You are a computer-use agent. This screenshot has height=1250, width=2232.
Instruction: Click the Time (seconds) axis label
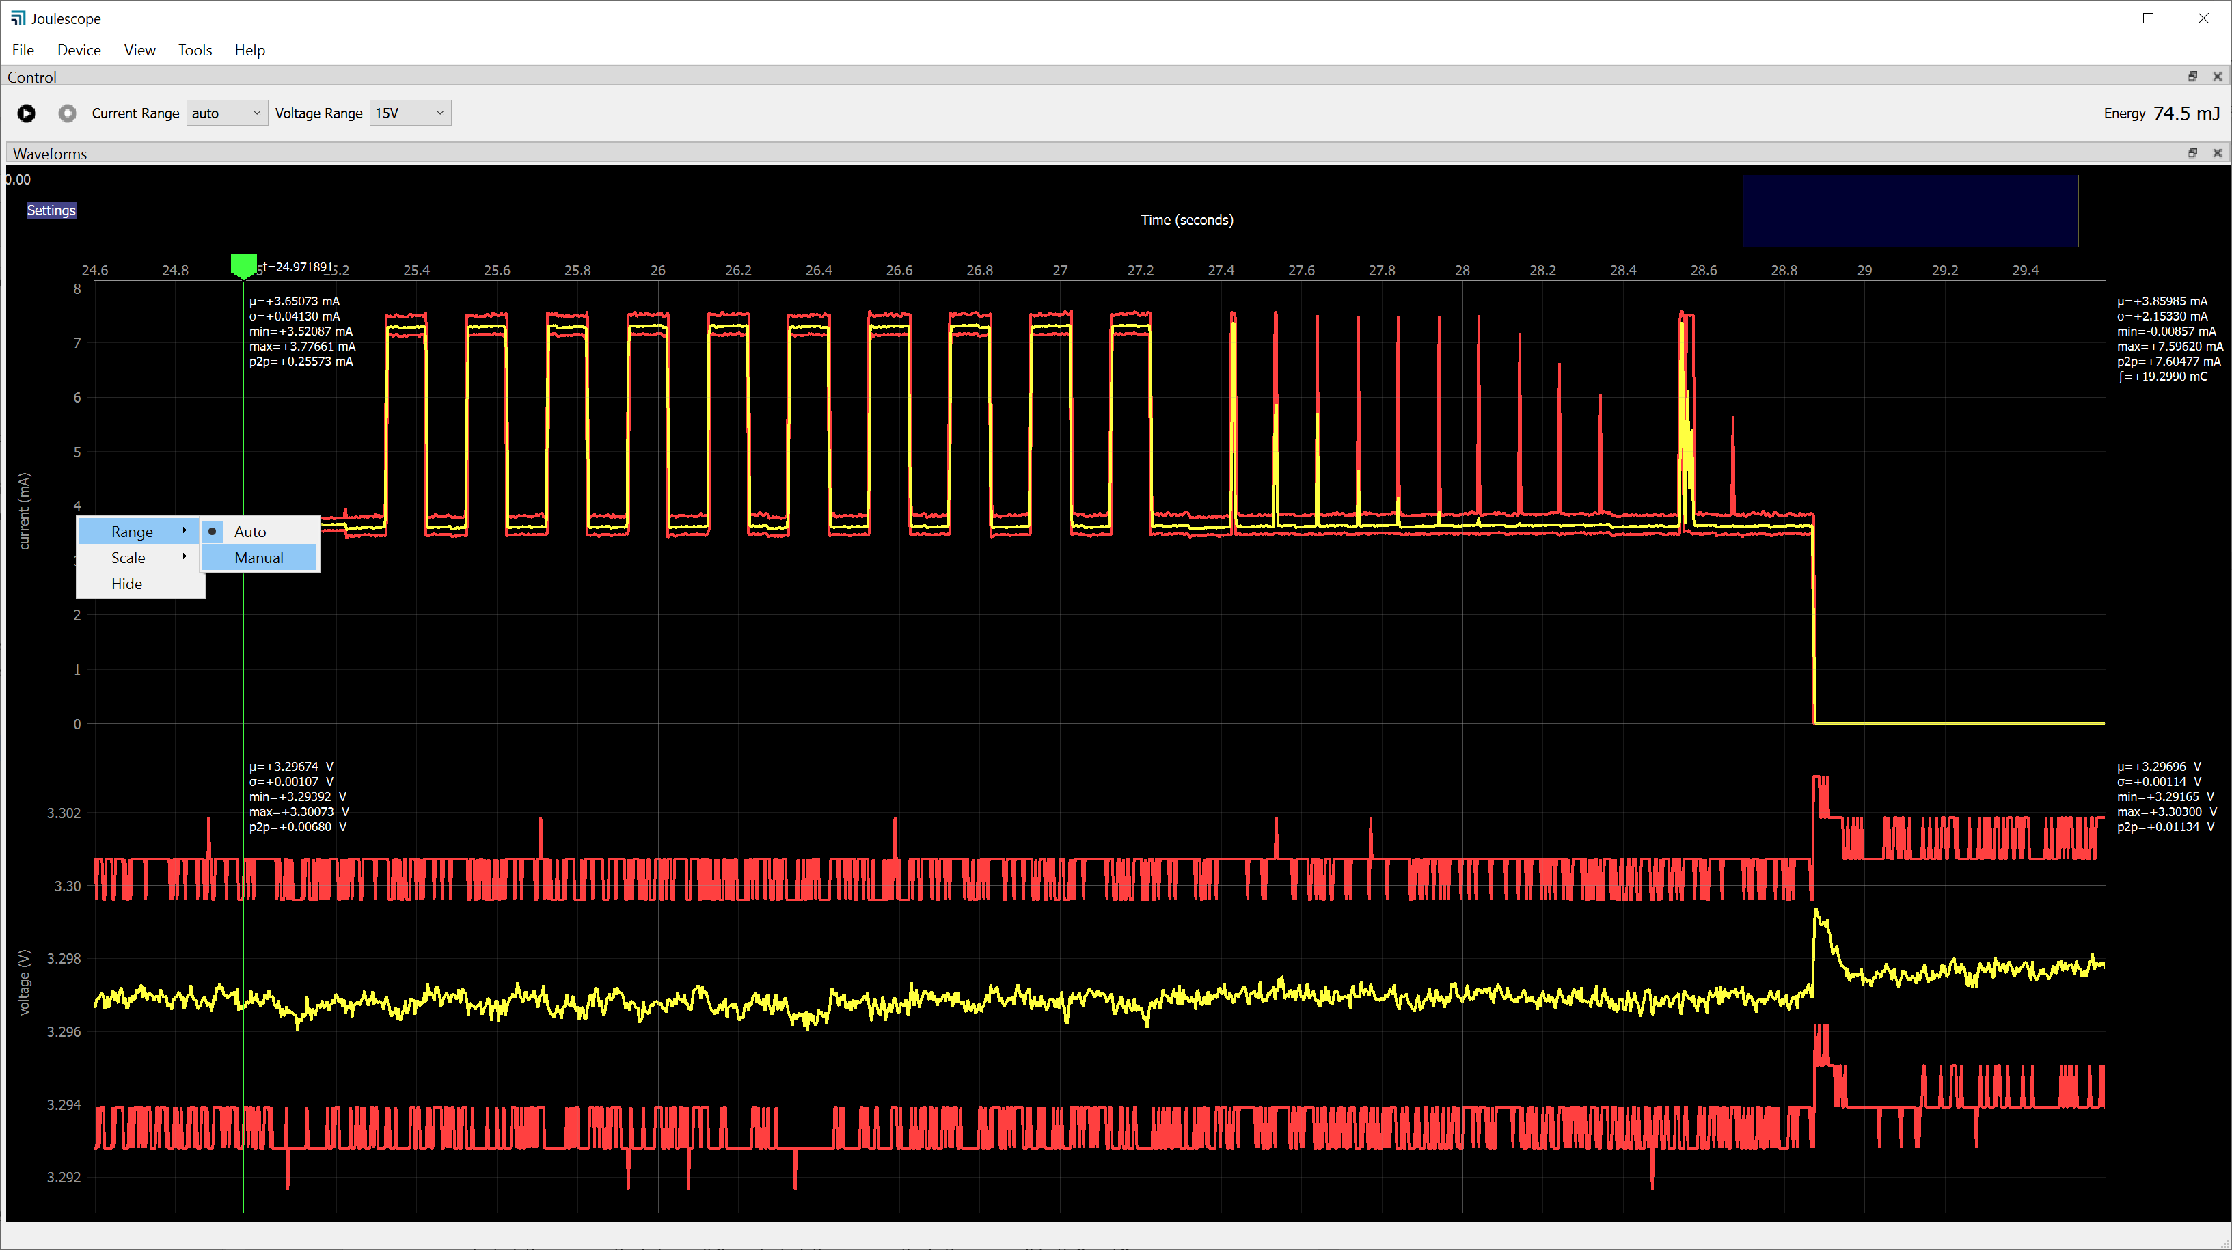(1186, 220)
